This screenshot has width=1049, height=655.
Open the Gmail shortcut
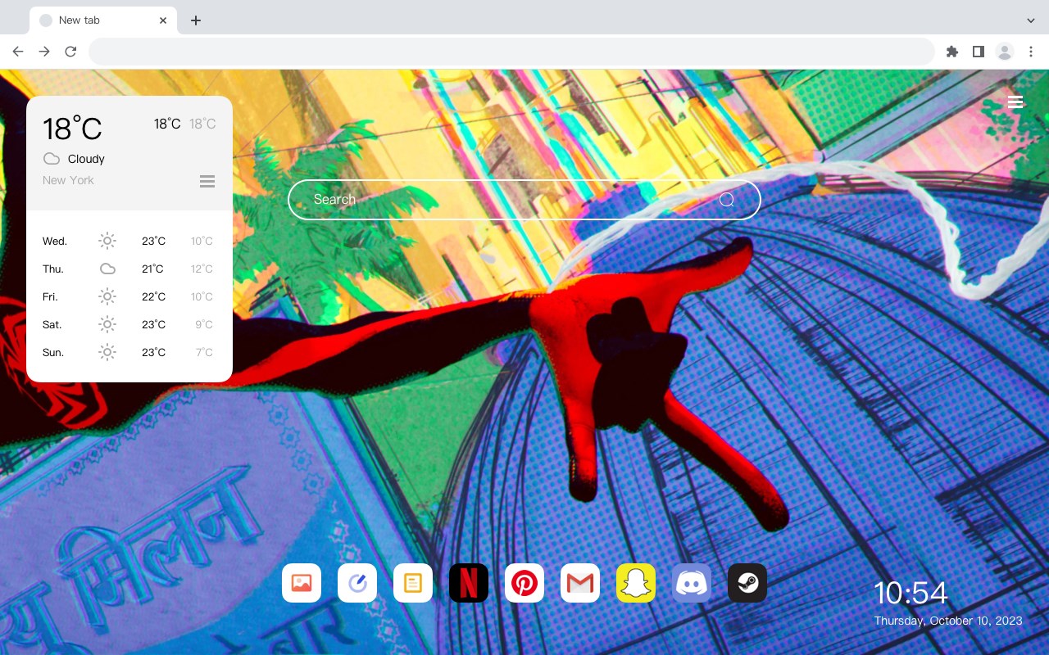tap(580, 583)
